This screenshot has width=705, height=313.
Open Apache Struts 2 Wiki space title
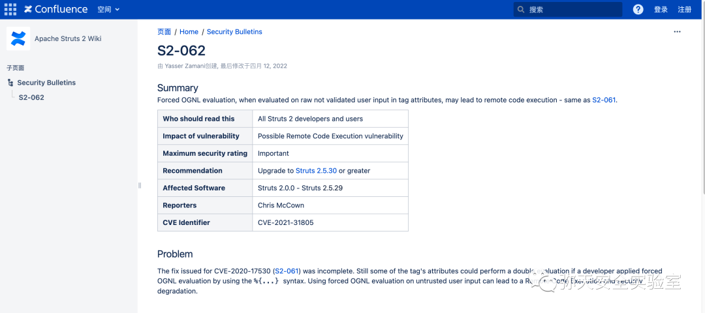68,38
